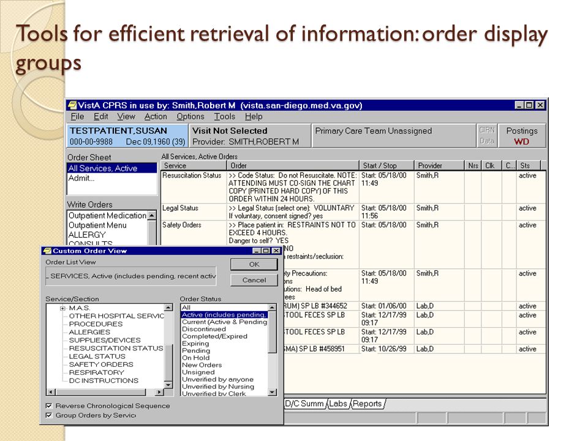Select OTHER HOSPITAL SERVICES tree item
Image resolution: width=588 pixels, height=441 pixels.
point(116,316)
